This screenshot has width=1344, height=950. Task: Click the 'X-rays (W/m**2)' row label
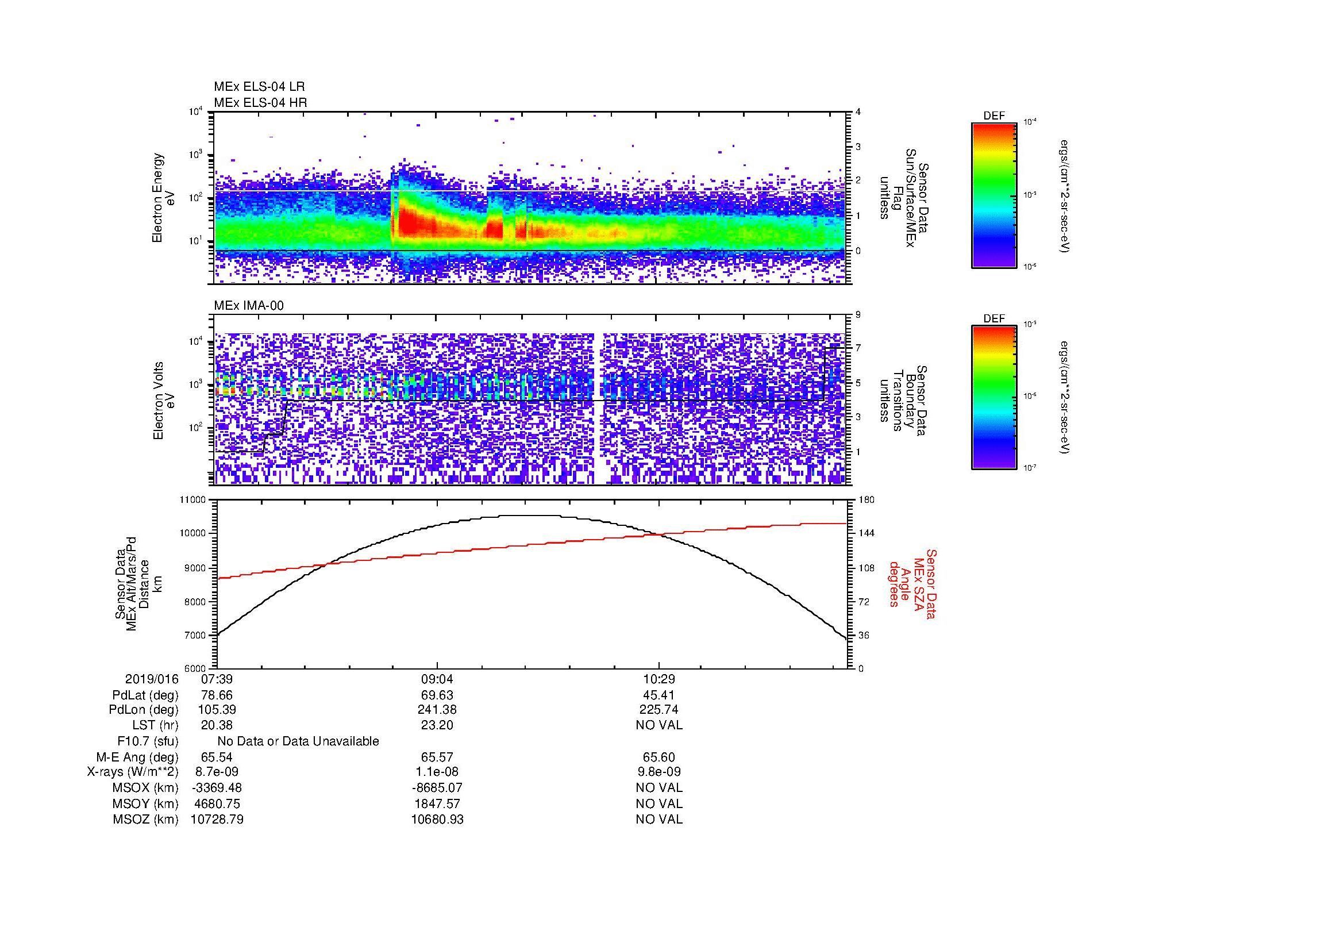pos(132,772)
